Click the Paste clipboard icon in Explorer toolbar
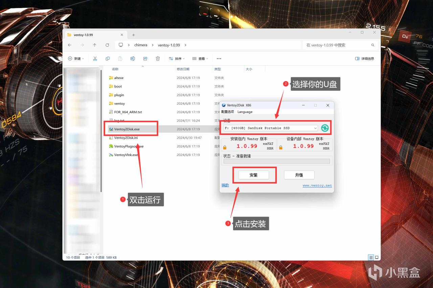This screenshot has height=288, width=433. [x=120, y=58]
